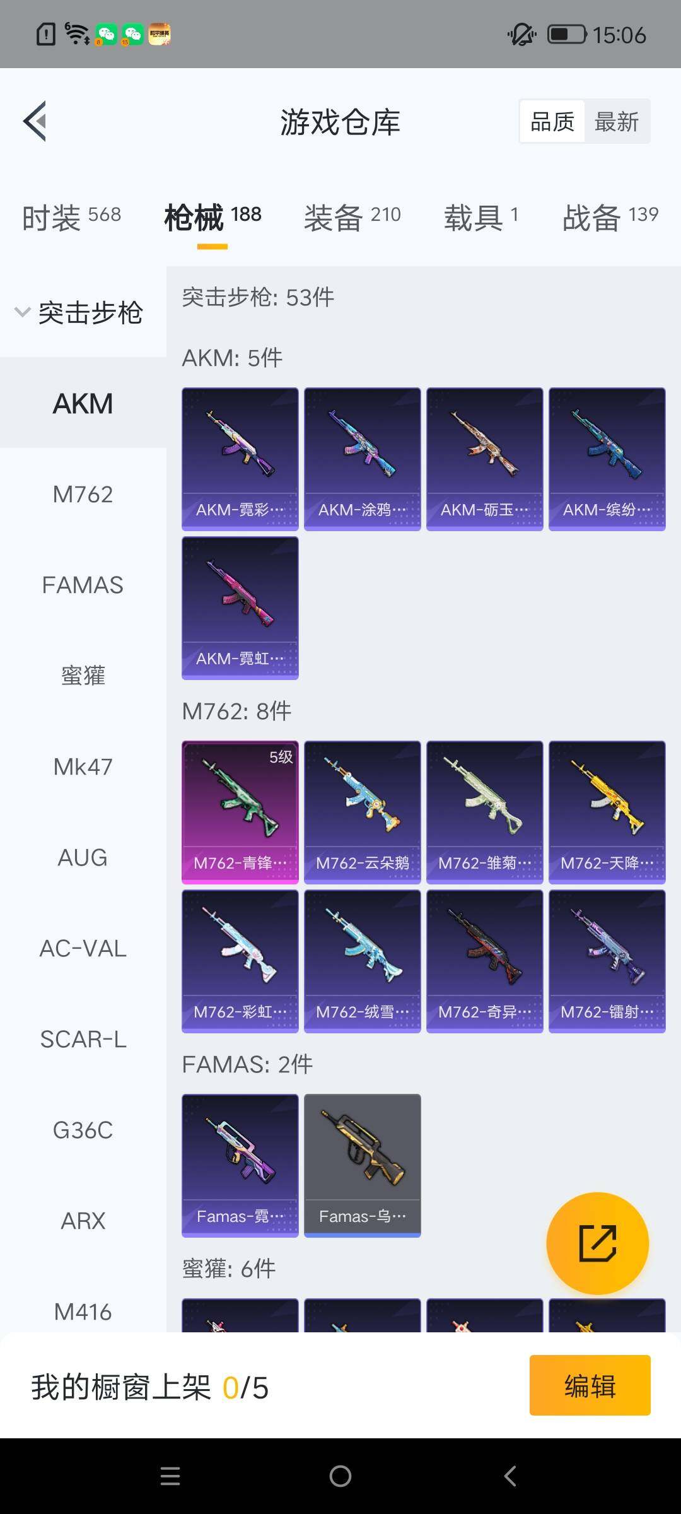Image resolution: width=681 pixels, height=1514 pixels.
Task: Switch sorting to 品质
Action: click(552, 121)
